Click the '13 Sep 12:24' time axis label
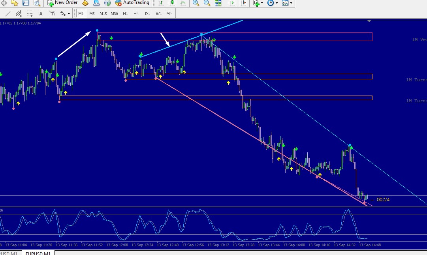This screenshot has width=427, height=255. 143,245
